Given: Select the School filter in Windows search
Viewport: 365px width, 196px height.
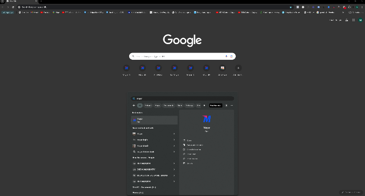Looking at the screenshot, I should coord(148,106).
